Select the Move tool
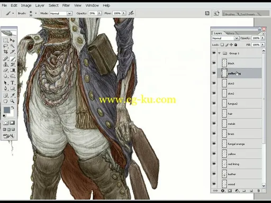The image size is (271, 203). point(12,40)
